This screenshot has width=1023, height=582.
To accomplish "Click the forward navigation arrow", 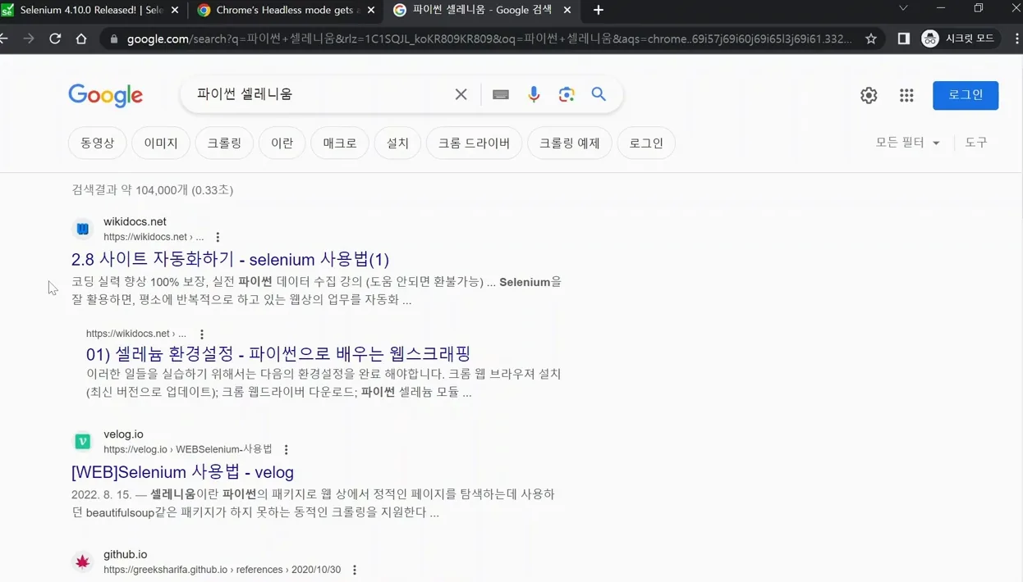I will (x=29, y=39).
